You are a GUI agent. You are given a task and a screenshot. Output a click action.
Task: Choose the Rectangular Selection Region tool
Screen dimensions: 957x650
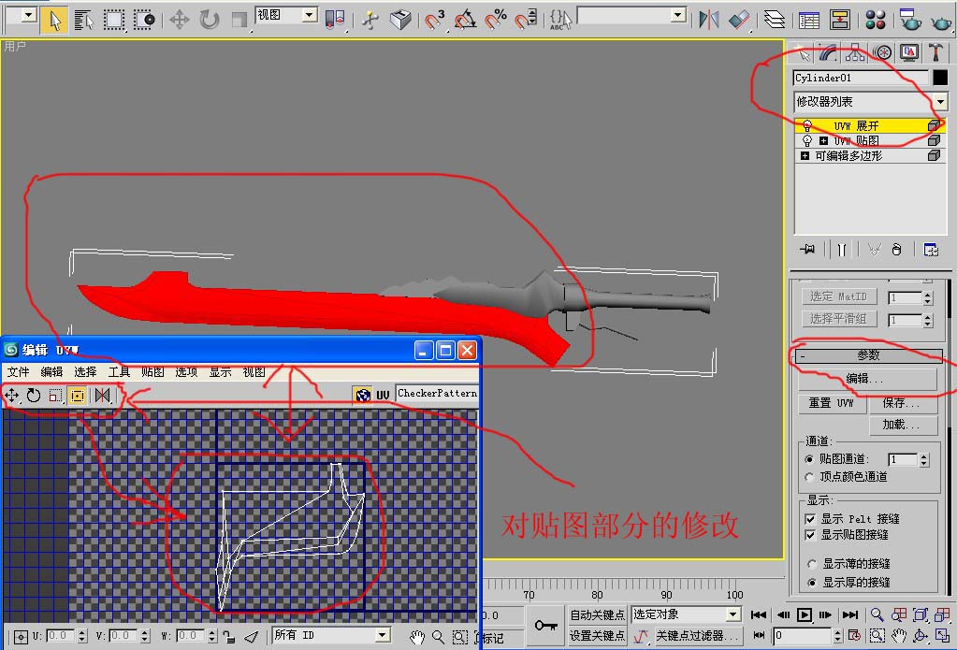pyautogui.click(x=113, y=21)
